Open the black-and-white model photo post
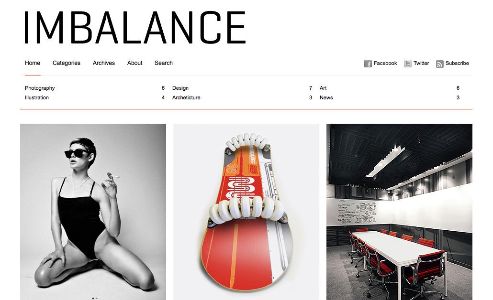 [x=93, y=212]
